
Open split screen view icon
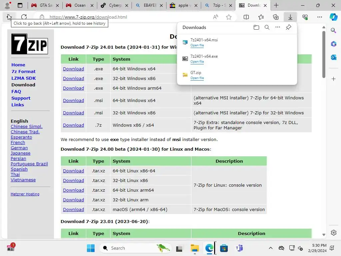[x=246, y=17]
